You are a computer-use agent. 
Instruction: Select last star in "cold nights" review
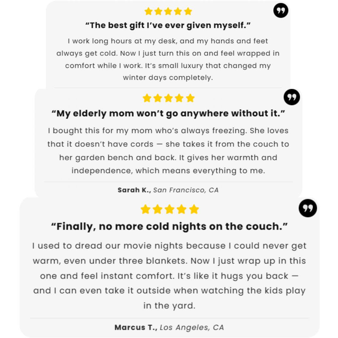click(194, 209)
